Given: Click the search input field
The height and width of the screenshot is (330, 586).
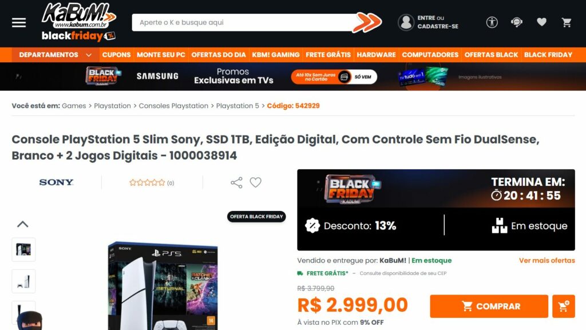Looking at the screenshot, I should pyautogui.click(x=243, y=22).
